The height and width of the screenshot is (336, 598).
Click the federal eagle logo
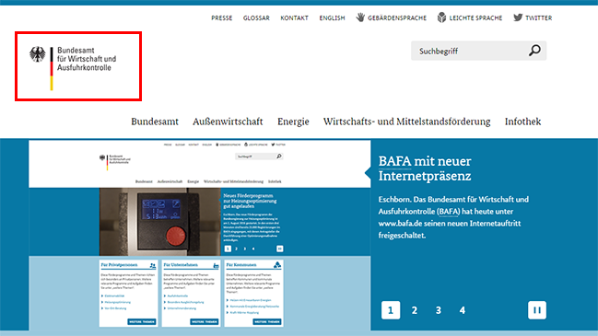tap(38, 54)
